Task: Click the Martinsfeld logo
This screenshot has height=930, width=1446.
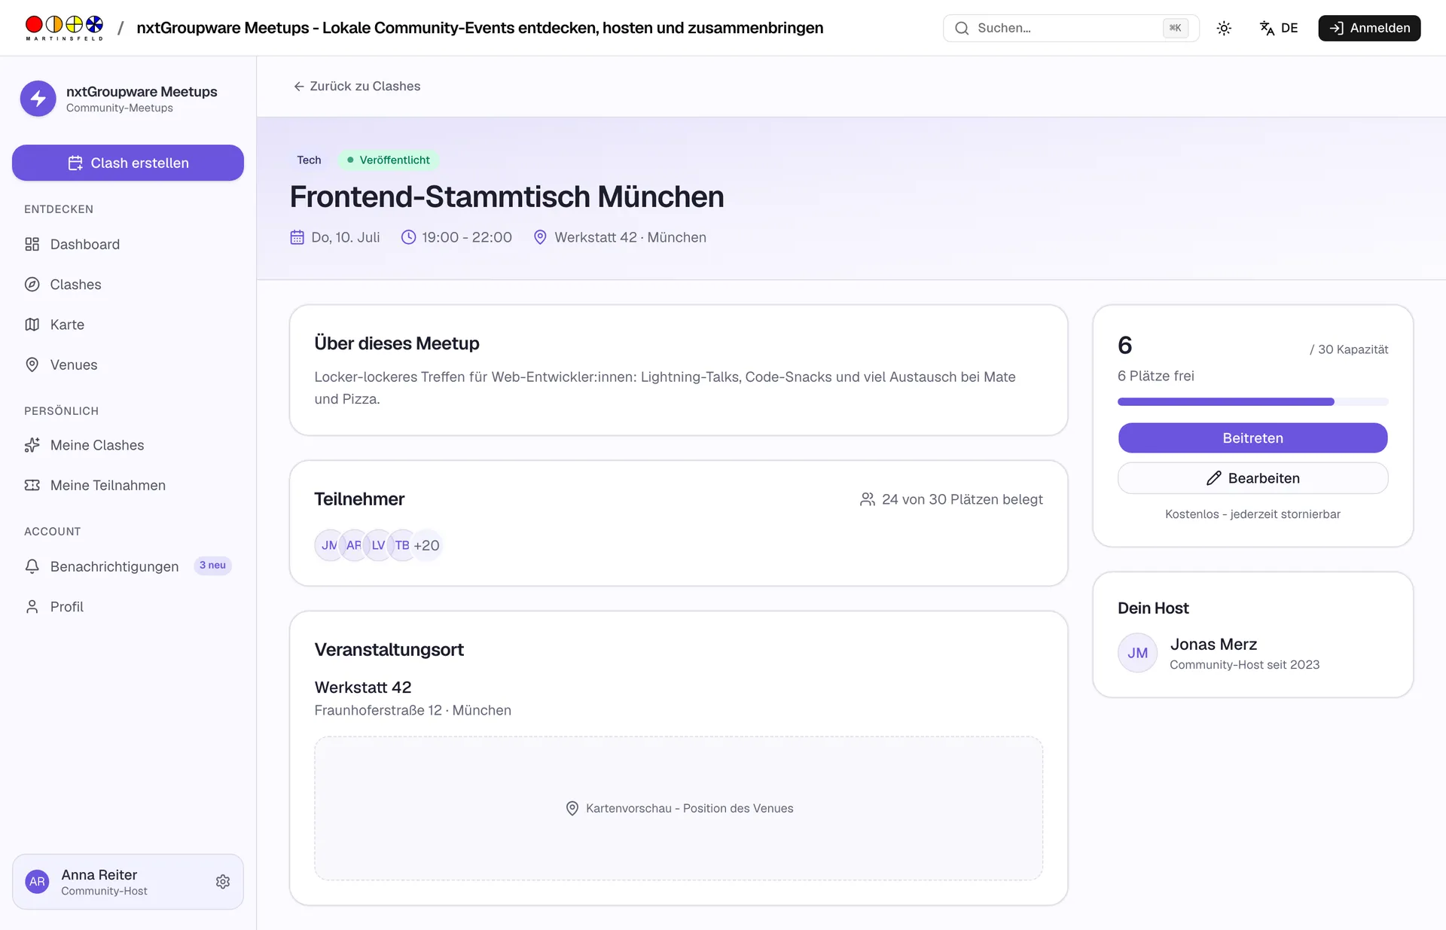Action: click(x=64, y=28)
